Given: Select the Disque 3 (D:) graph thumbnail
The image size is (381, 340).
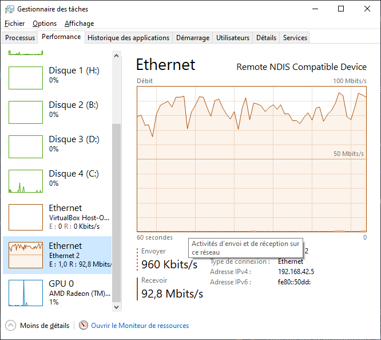Looking at the screenshot, I should 26,147.
